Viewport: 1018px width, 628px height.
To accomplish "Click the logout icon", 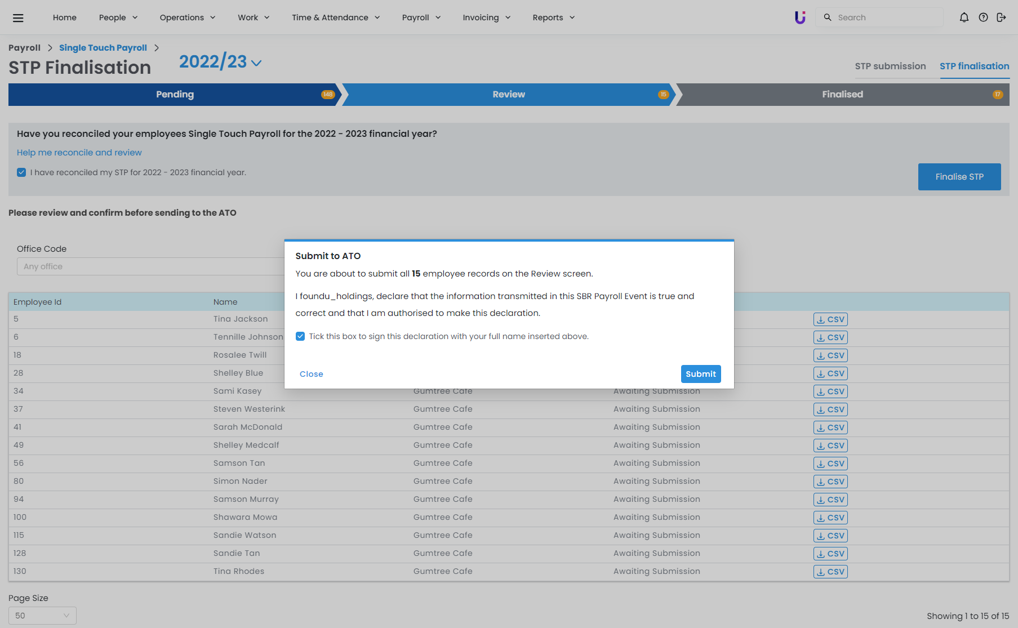I will pos(1001,17).
